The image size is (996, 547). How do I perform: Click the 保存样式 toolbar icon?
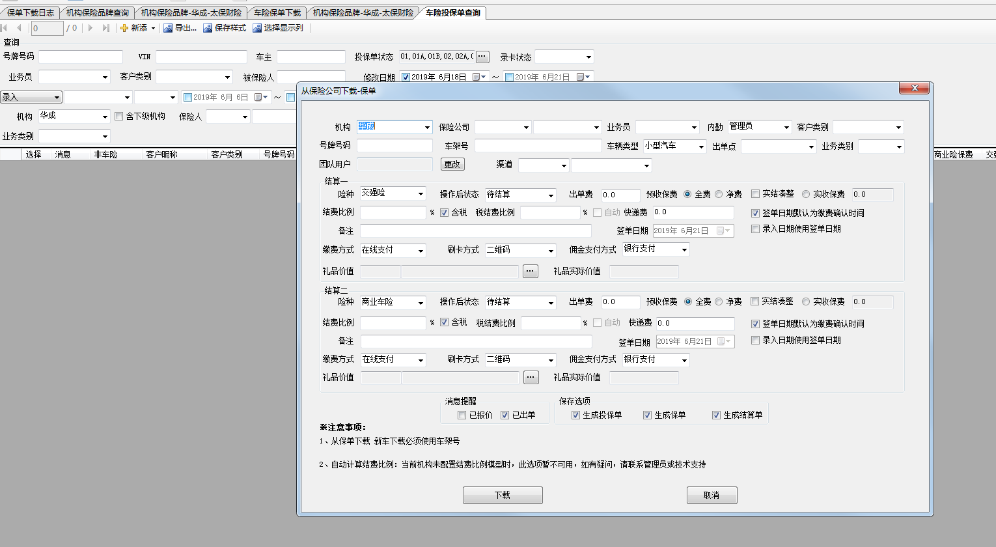(208, 28)
